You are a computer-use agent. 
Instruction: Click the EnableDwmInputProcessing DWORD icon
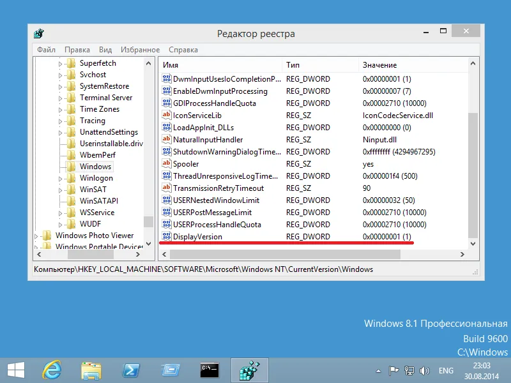click(167, 91)
